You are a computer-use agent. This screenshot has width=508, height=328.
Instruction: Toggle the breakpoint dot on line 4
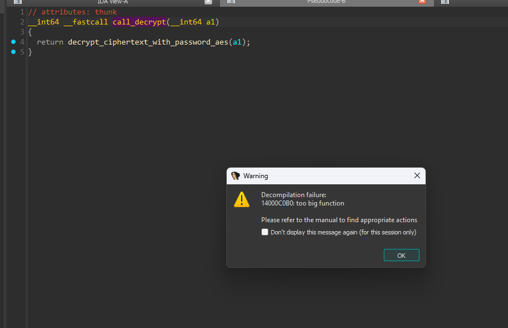tap(13, 42)
